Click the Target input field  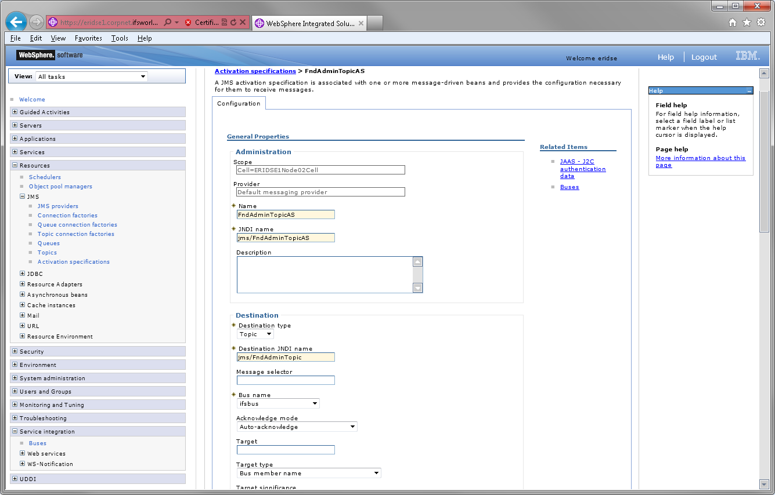coord(286,450)
